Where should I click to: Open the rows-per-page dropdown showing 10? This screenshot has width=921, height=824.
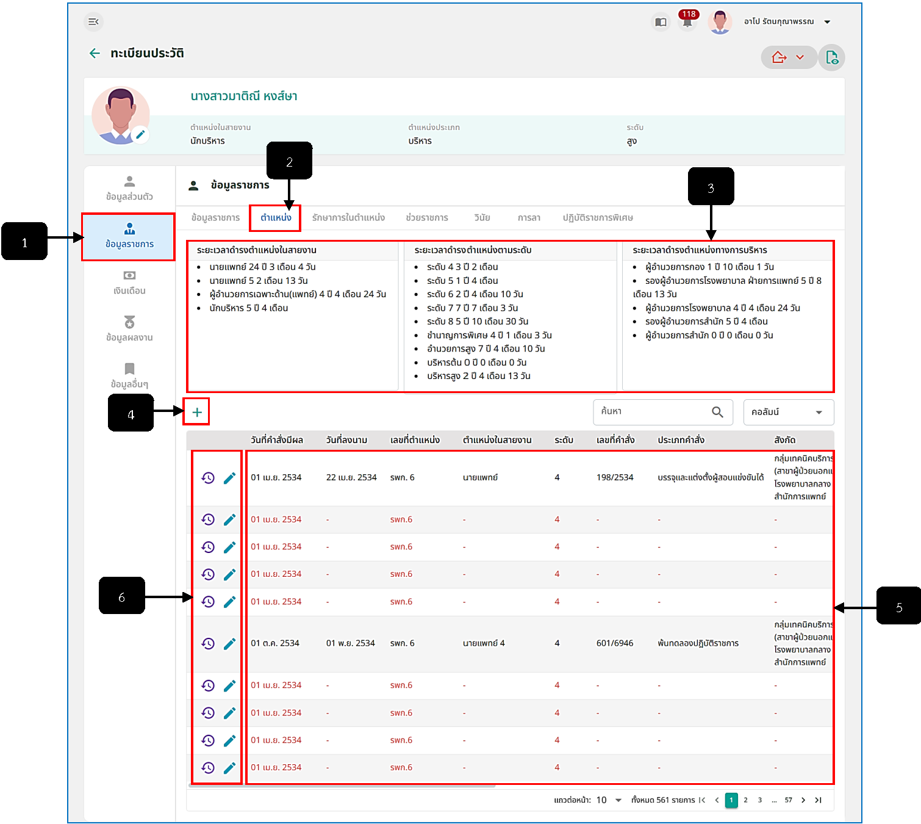(609, 800)
